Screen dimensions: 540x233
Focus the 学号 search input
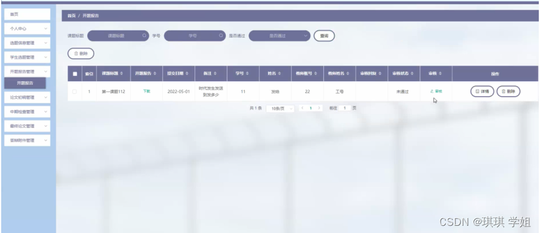pos(195,36)
